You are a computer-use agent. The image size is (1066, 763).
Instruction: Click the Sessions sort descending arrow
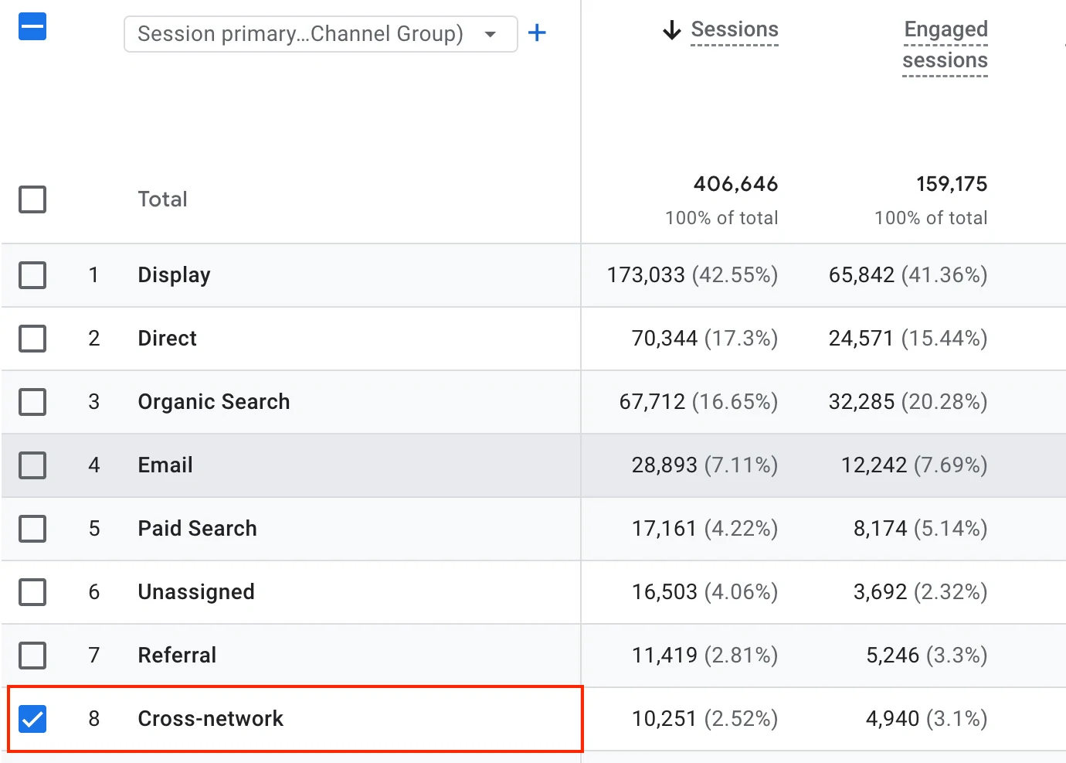pyautogui.click(x=672, y=30)
